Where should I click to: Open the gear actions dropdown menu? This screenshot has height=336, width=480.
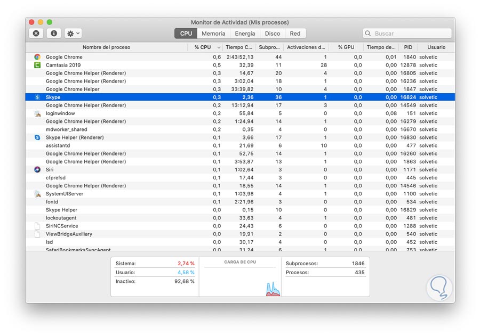click(x=73, y=34)
